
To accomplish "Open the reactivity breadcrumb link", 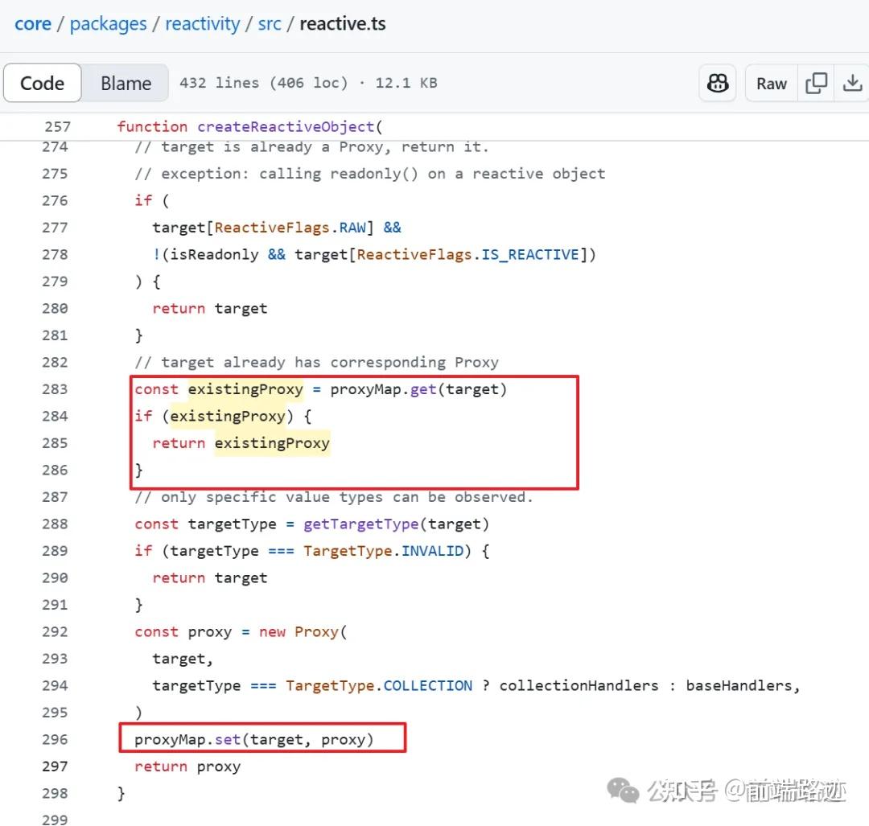I will point(202,24).
